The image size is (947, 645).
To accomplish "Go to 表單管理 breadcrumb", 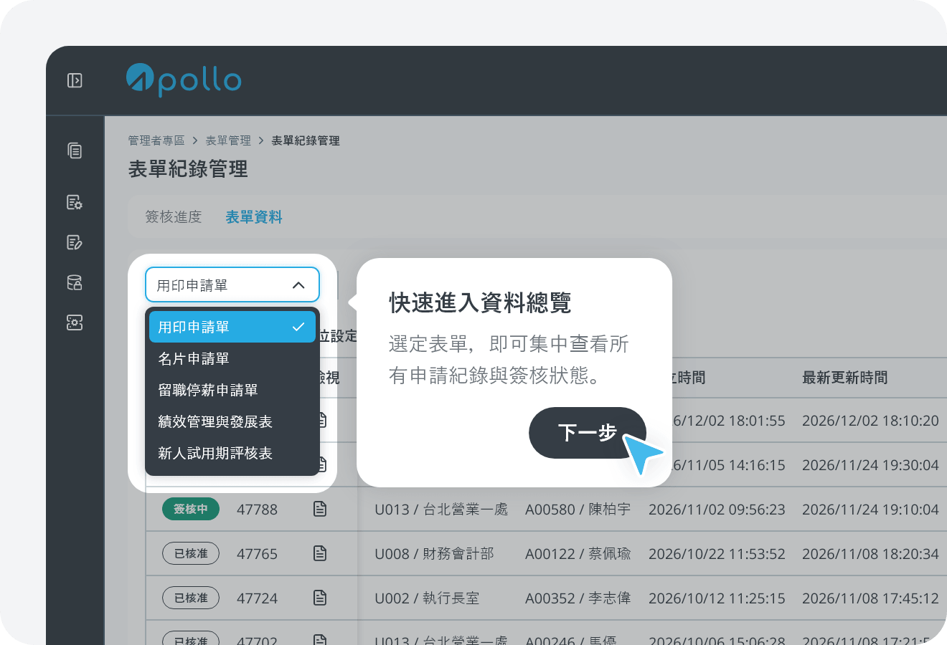I will click(x=228, y=140).
